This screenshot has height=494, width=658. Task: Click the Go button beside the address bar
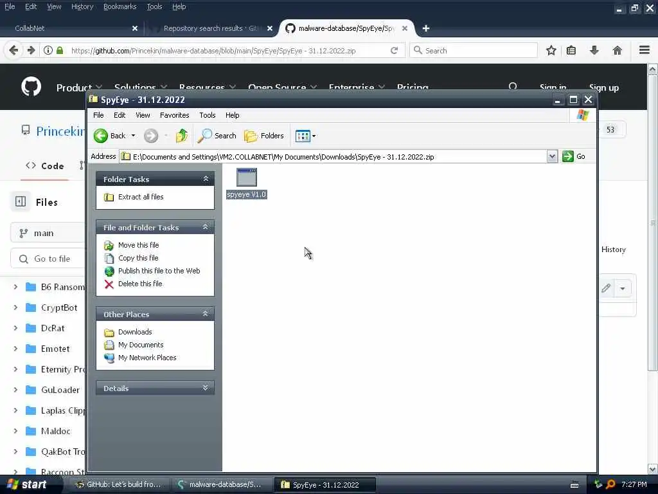pyautogui.click(x=574, y=156)
